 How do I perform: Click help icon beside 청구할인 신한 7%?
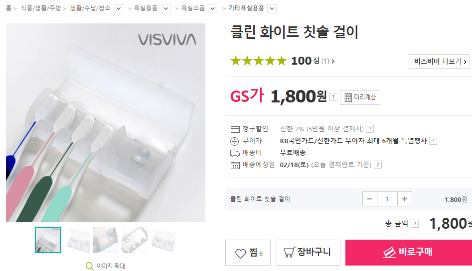370,129
